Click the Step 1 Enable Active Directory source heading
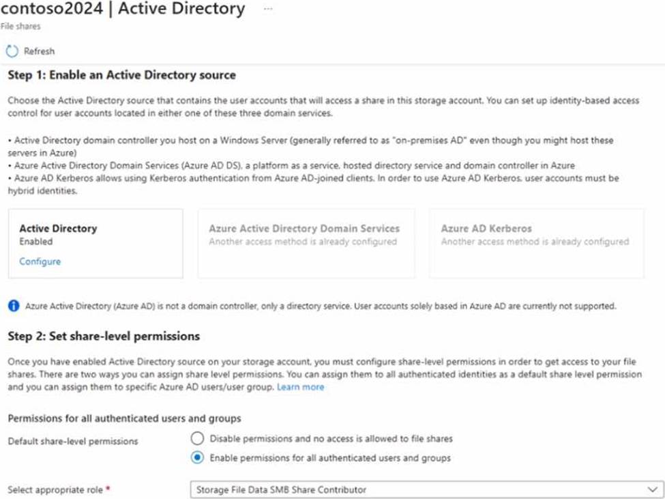This screenshot has height=499, width=665. click(121, 75)
